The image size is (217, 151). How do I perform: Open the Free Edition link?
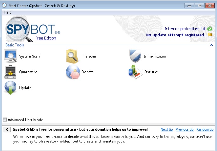coord(46,38)
